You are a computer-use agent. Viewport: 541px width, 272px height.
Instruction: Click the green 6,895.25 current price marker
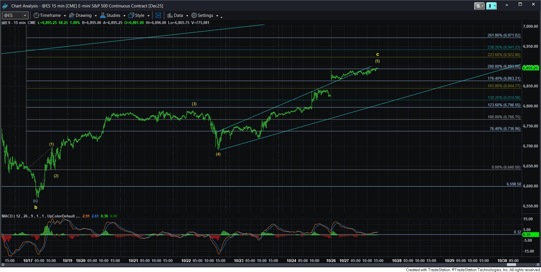coord(530,68)
